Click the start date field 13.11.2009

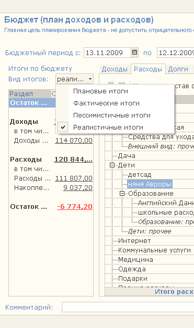coord(107,52)
